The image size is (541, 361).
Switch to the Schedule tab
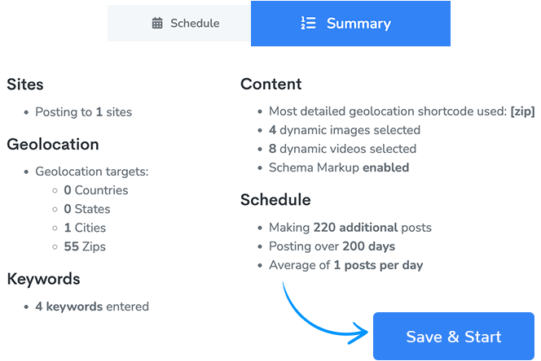point(179,23)
